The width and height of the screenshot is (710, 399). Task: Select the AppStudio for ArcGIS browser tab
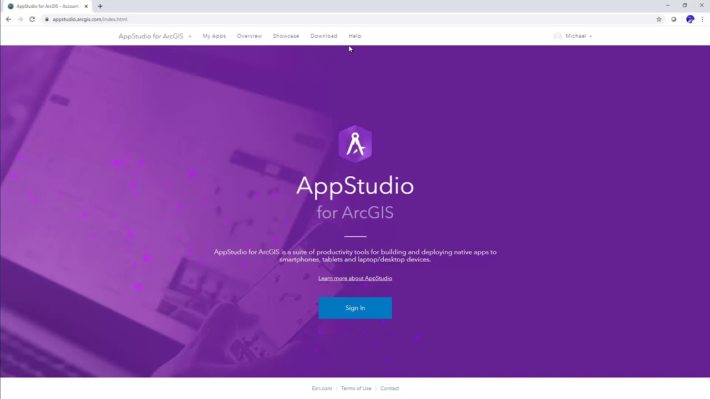click(47, 6)
